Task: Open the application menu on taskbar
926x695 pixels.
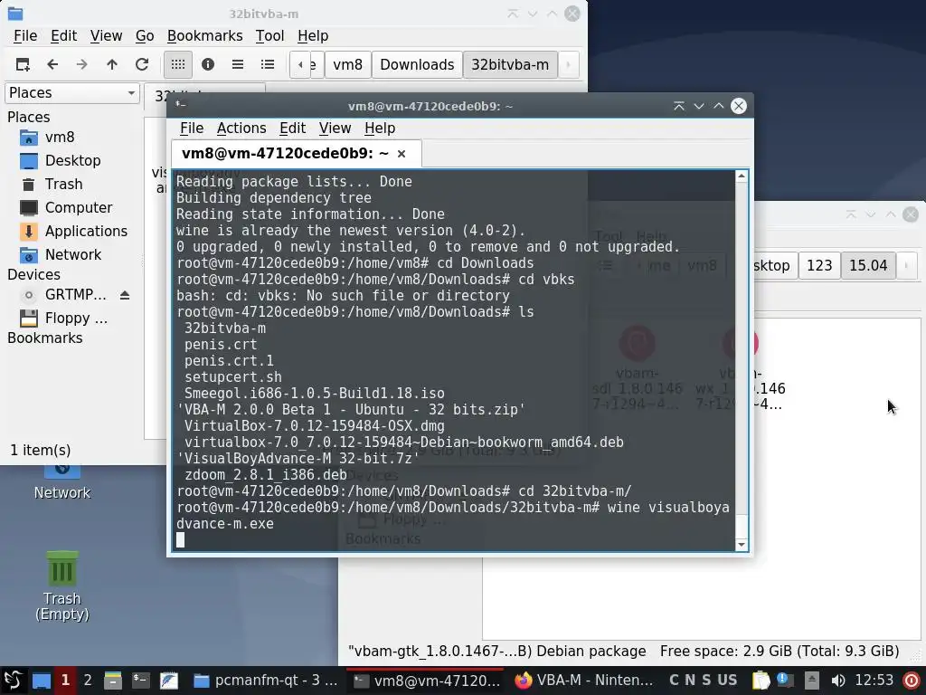Action: [x=14, y=681]
